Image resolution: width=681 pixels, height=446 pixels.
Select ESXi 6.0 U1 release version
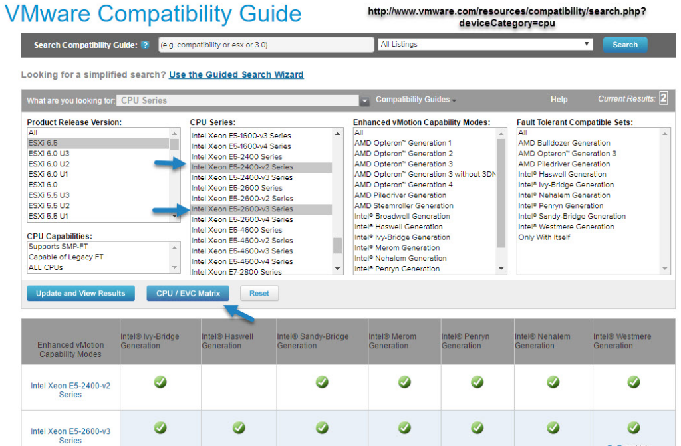coord(98,174)
